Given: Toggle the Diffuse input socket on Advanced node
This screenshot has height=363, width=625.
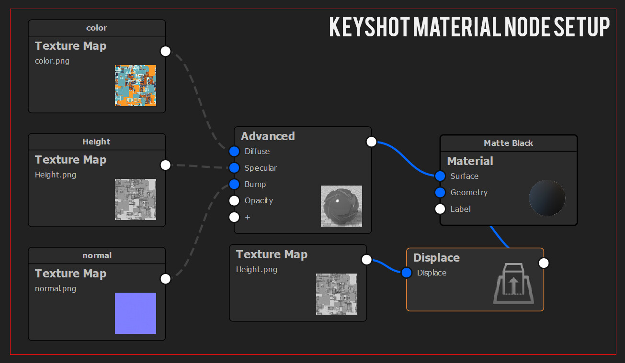Looking at the screenshot, I should pyautogui.click(x=234, y=151).
